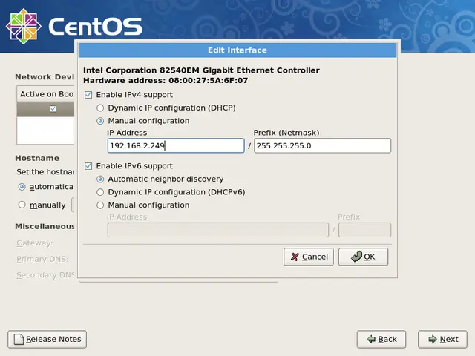This screenshot has width=475, height=356.
Task: Confirm with the OK button
Action: coord(363,257)
